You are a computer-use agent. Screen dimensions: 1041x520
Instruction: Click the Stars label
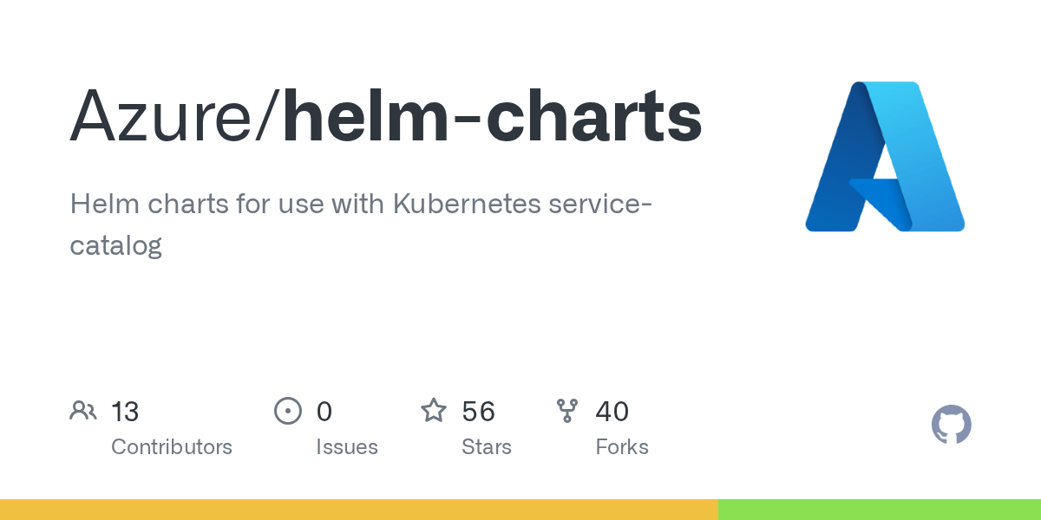pyautogui.click(x=487, y=447)
